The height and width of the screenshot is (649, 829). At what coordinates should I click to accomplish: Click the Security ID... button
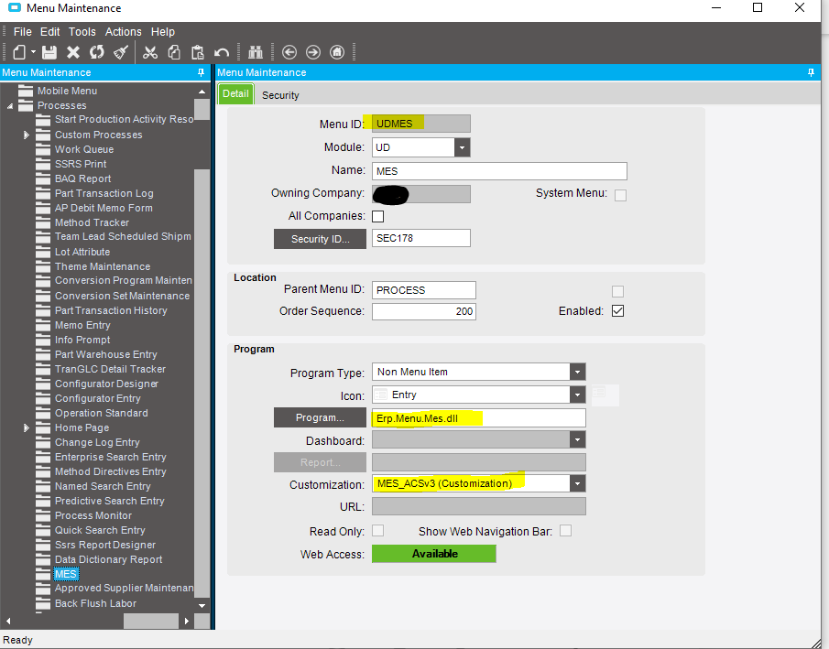coord(320,239)
